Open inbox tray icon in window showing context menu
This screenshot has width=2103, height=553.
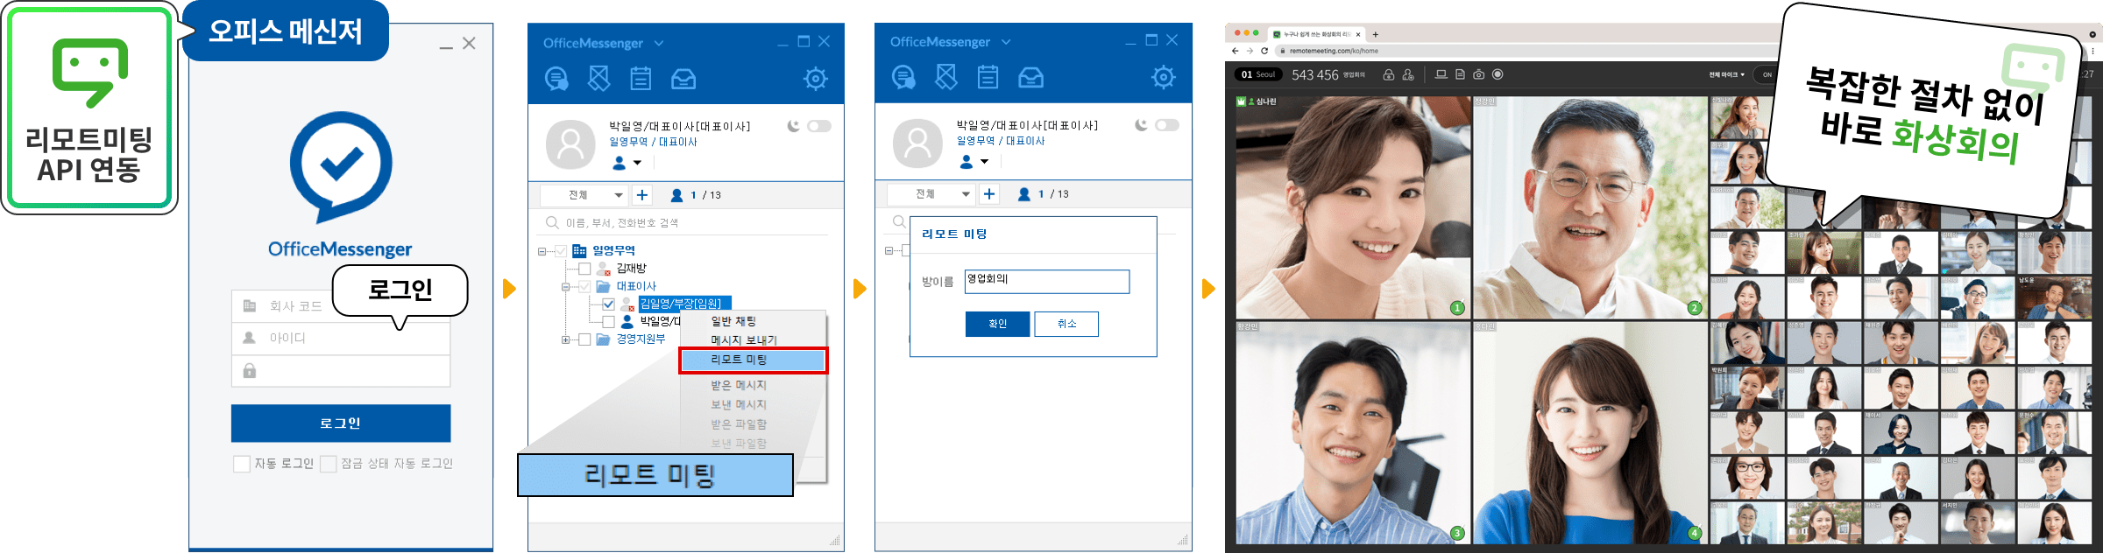point(683,80)
